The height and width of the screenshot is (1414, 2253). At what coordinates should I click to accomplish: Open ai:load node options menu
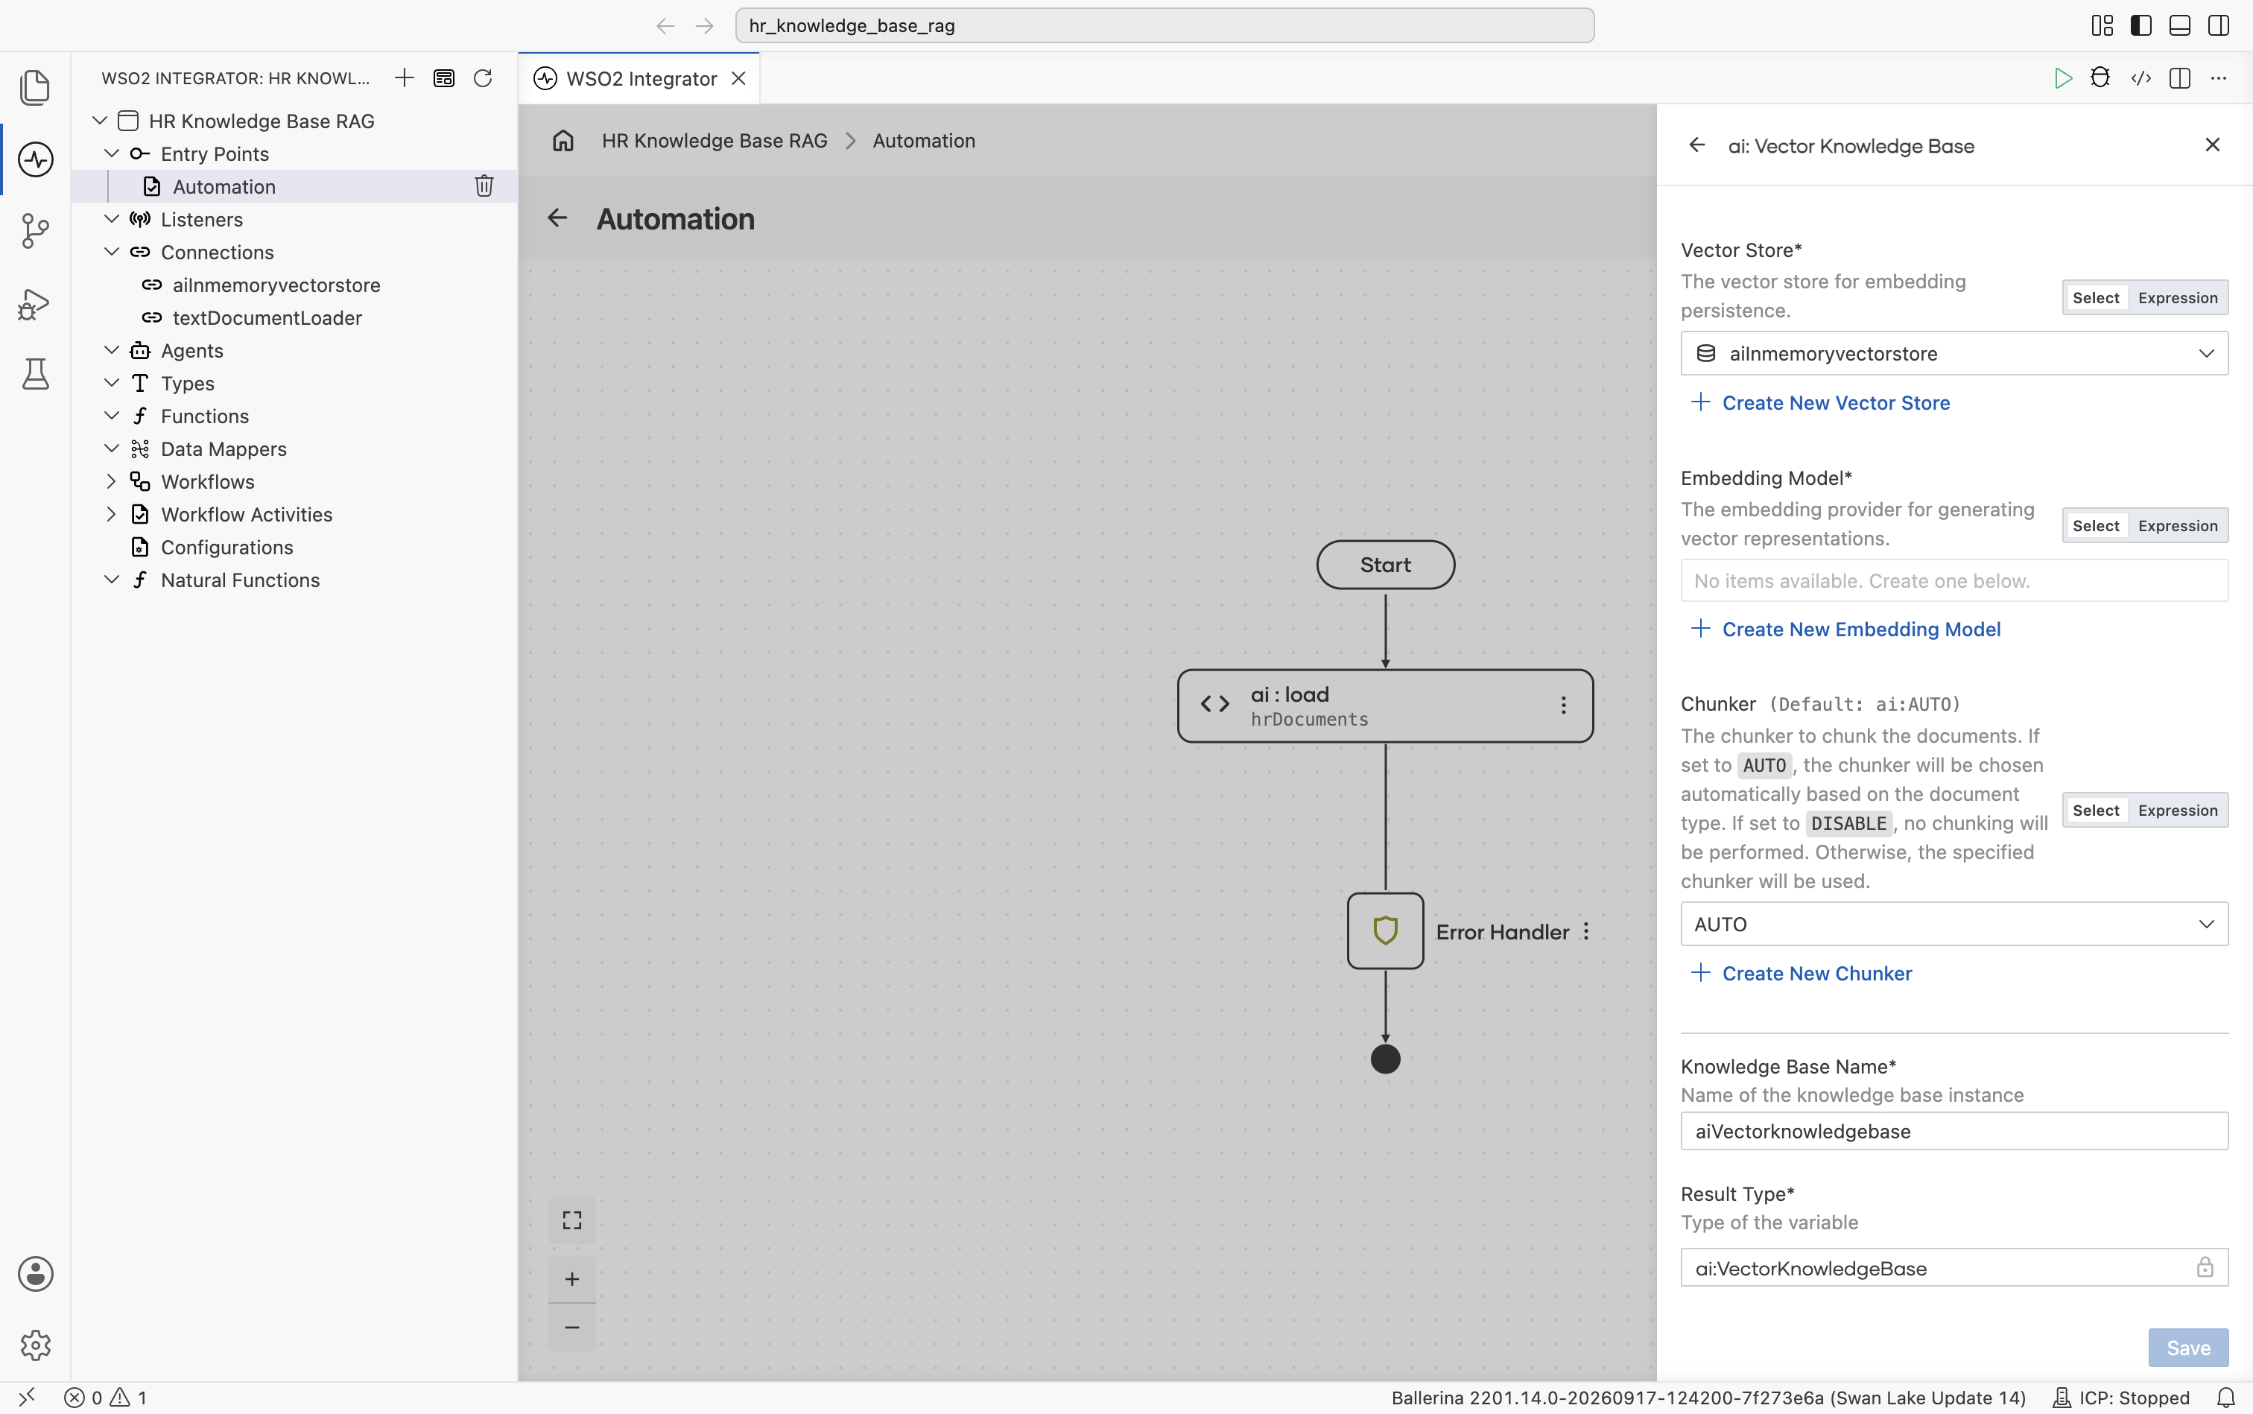pyautogui.click(x=1564, y=705)
